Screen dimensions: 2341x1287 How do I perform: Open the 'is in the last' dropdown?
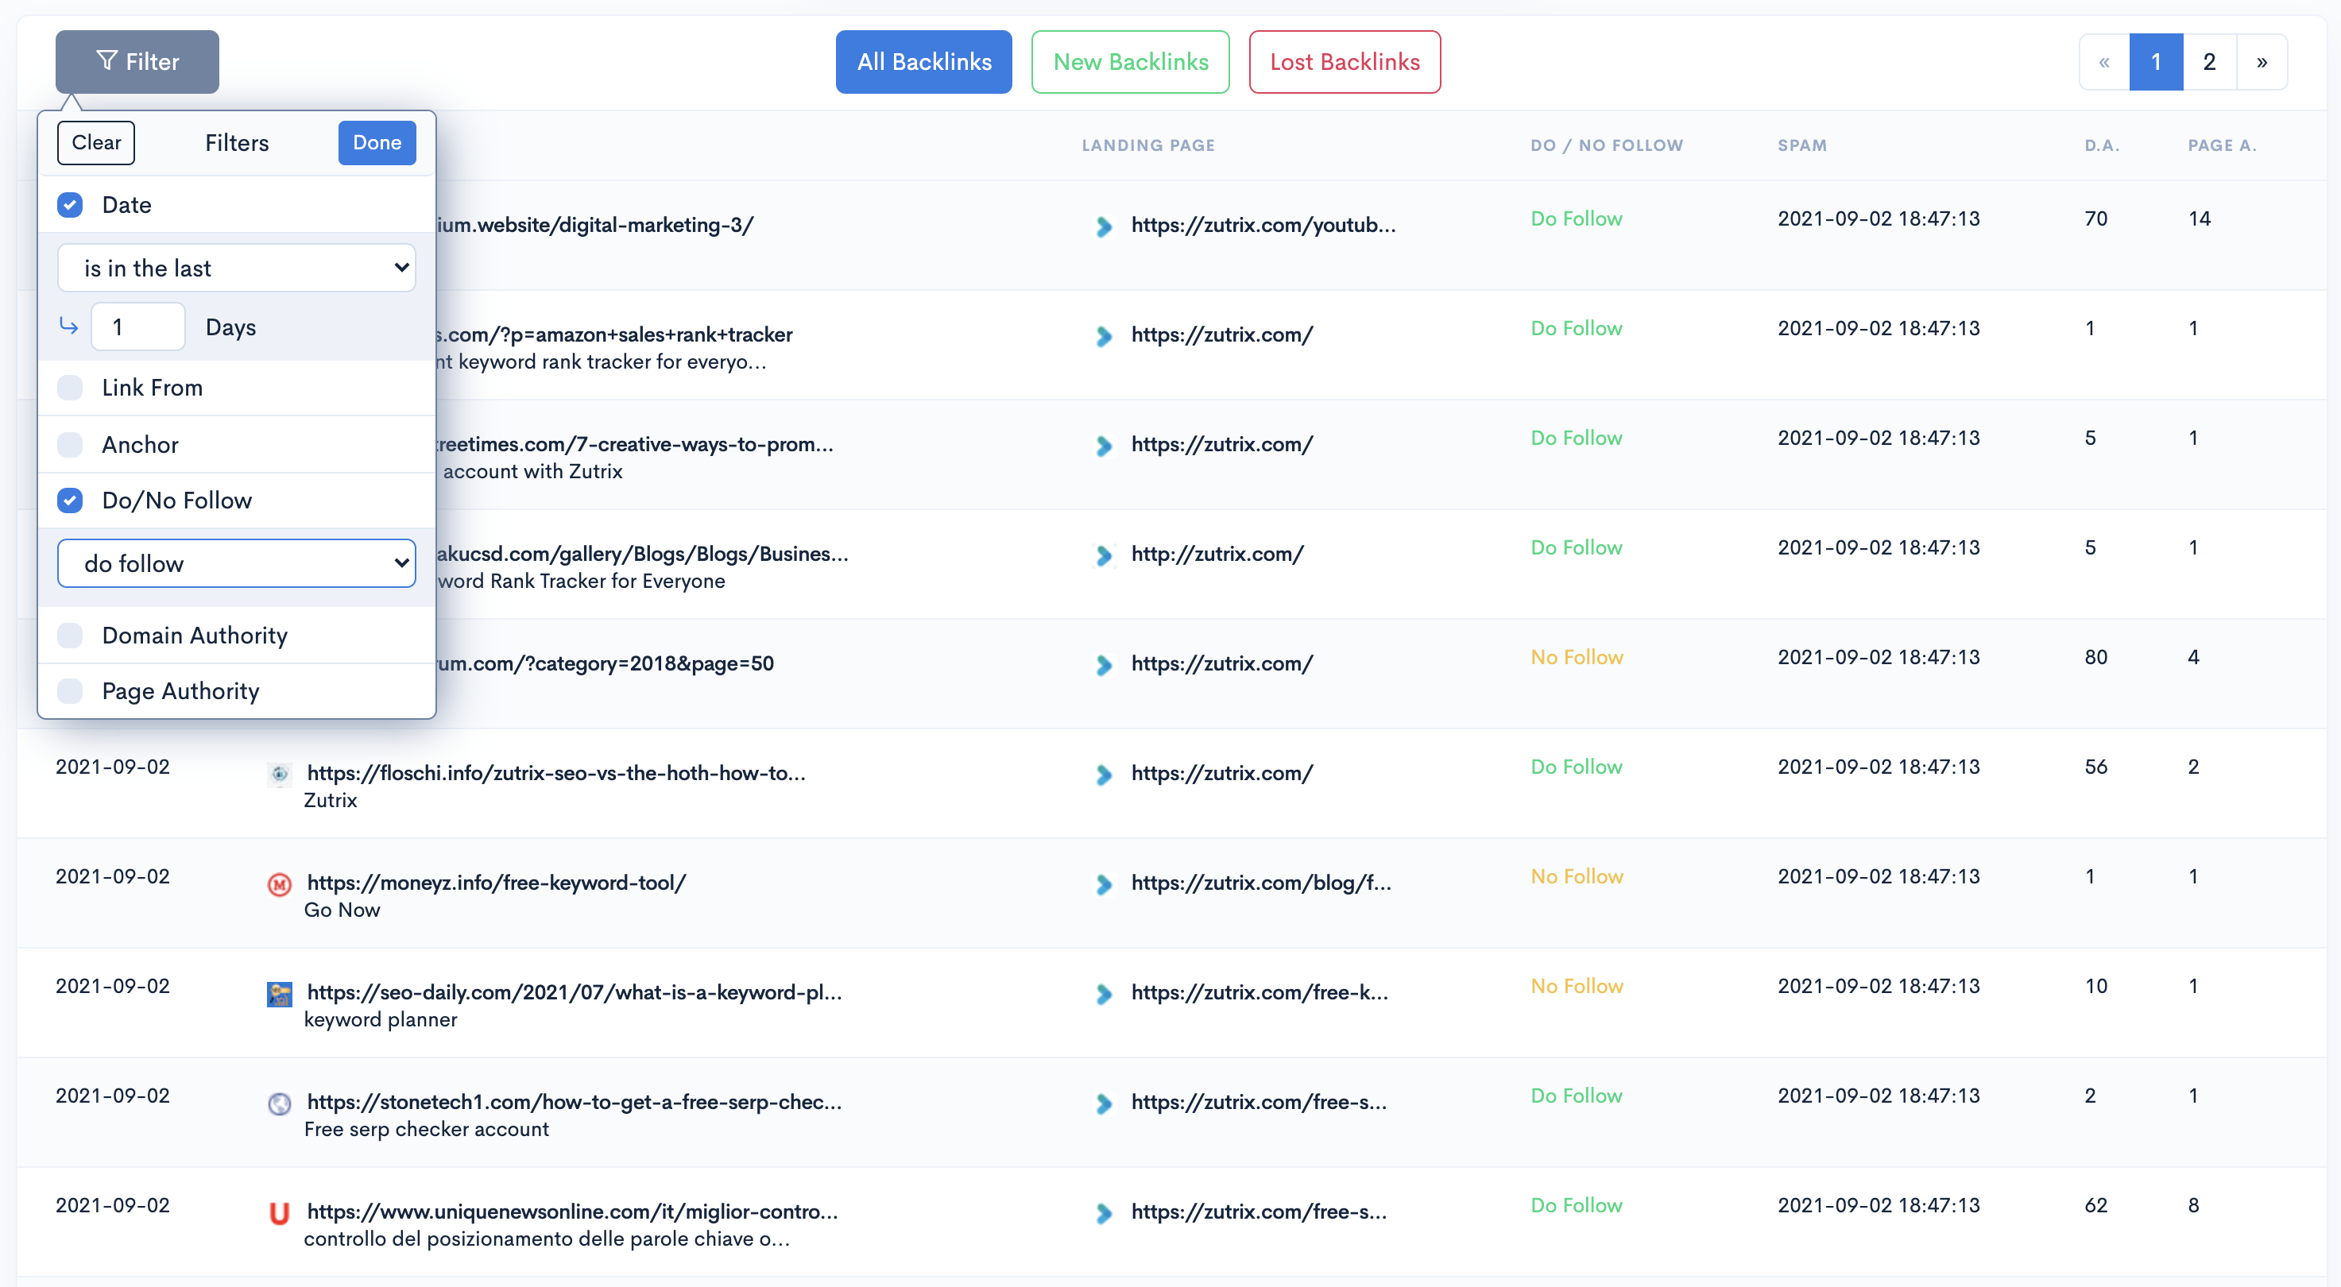pyautogui.click(x=236, y=268)
